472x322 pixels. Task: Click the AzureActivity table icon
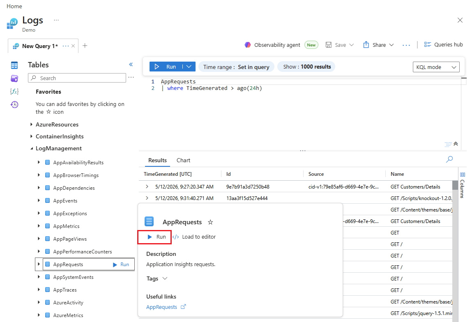(x=47, y=302)
